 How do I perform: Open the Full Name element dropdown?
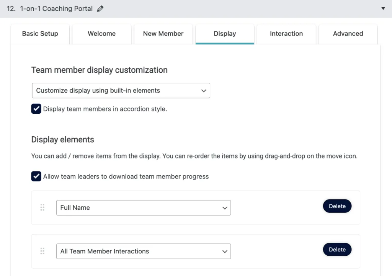(x=144, y=208)
